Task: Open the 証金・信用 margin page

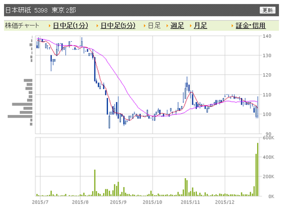Action: tap(251, 25)
